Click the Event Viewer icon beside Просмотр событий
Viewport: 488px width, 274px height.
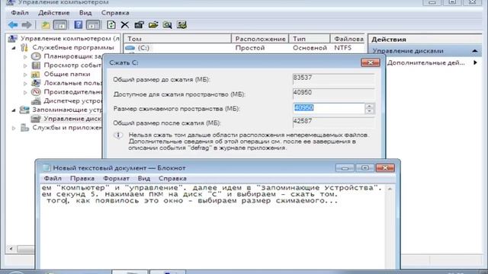pos(36,65)
